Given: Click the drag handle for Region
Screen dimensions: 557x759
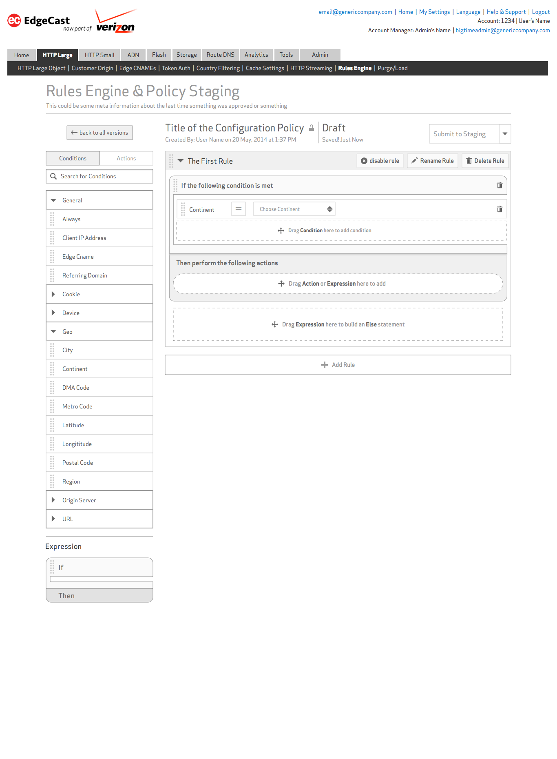Looking at the screenshot, I should click(x=52, y=482).
